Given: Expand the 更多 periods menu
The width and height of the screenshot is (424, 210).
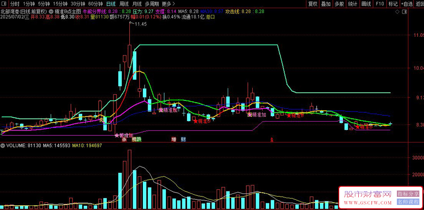Looking at the screenshot, I should click(x=168, y=4).
